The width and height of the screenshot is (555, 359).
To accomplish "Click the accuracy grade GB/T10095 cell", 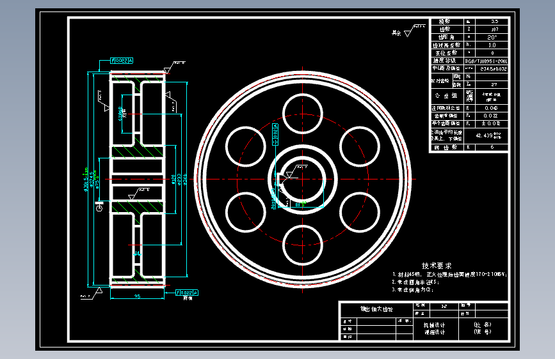I will [x=486, y=61].
